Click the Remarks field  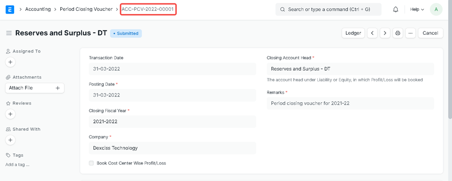point(350,103)
